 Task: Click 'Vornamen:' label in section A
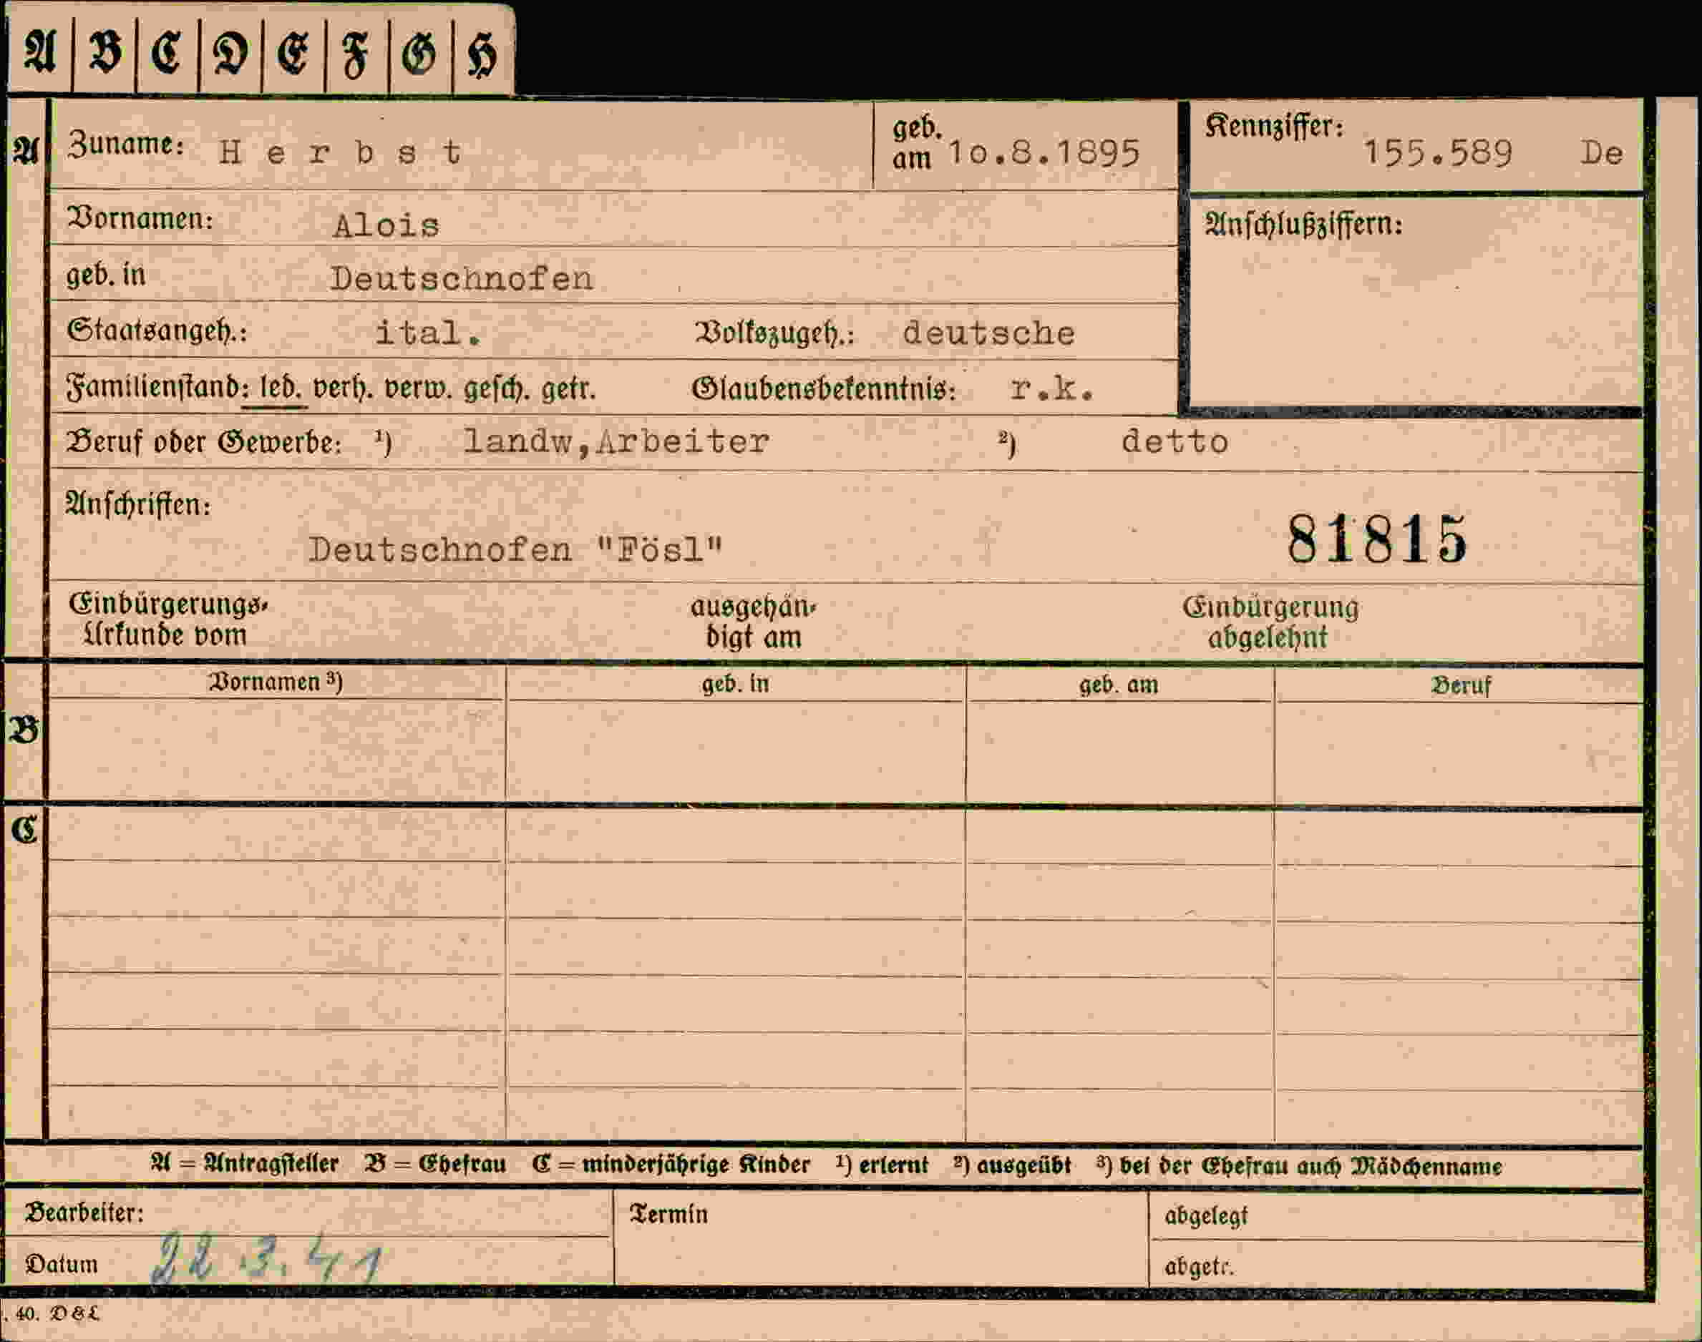coord(140,218)
